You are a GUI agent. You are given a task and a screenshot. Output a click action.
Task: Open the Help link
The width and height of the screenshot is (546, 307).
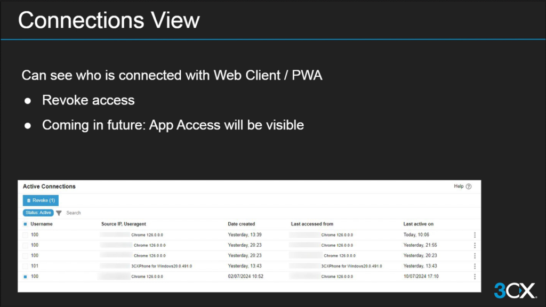click(x=459, y=187)
